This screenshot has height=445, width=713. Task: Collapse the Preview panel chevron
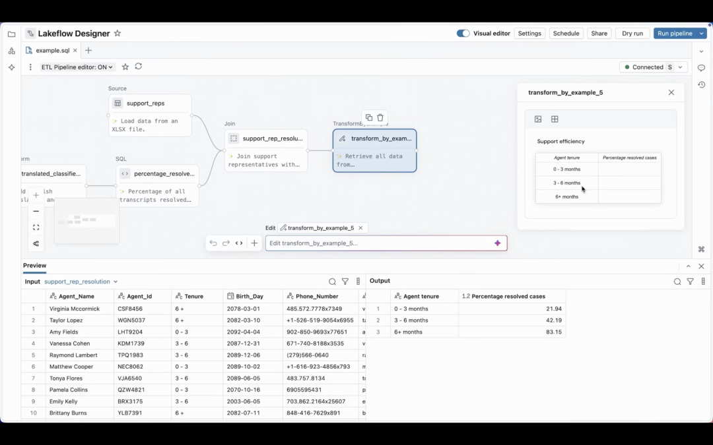[688, 266]
